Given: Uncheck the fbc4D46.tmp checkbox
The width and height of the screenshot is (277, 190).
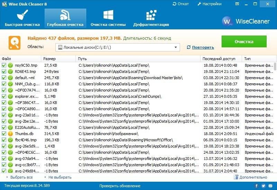Looking at the screenshot, I should tap(4, 140).
